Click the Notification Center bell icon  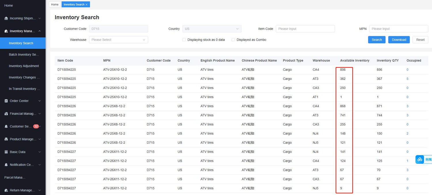click(6, 165)
